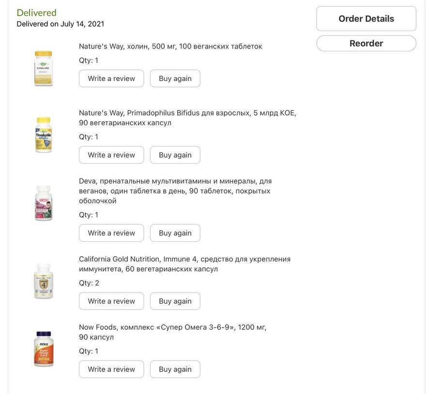This screenshot has height=394, width=433.
Task: Write a review for Deva prenatal multivitamins
Action: [x=111, y=233]
